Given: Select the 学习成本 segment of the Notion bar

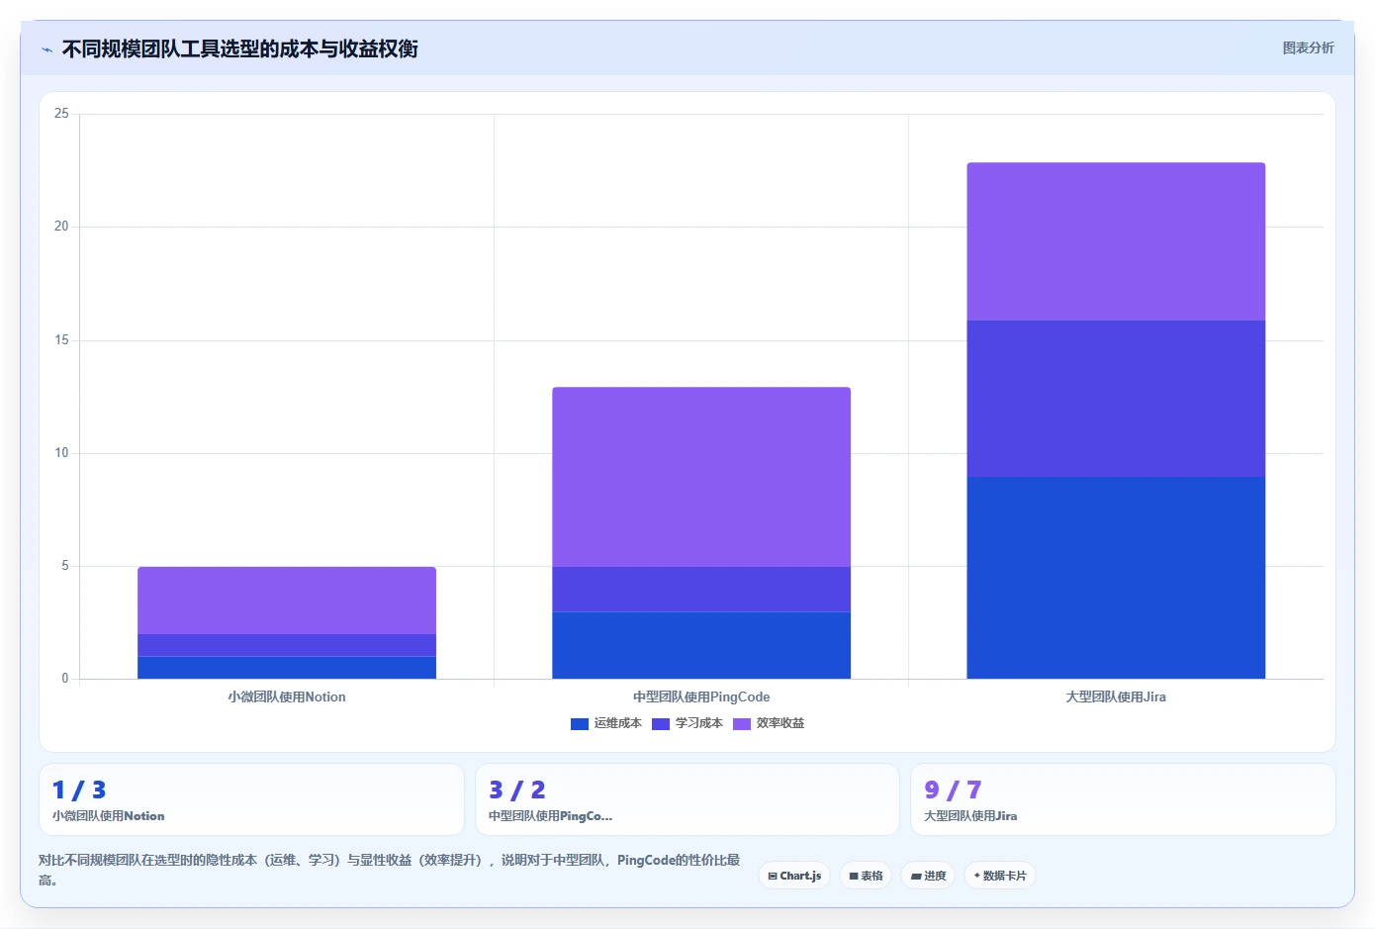Looking at the screenshot, I should [x=287, y=645].
